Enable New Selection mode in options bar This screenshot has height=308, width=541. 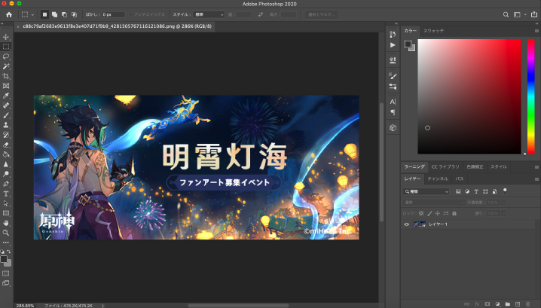44,14
